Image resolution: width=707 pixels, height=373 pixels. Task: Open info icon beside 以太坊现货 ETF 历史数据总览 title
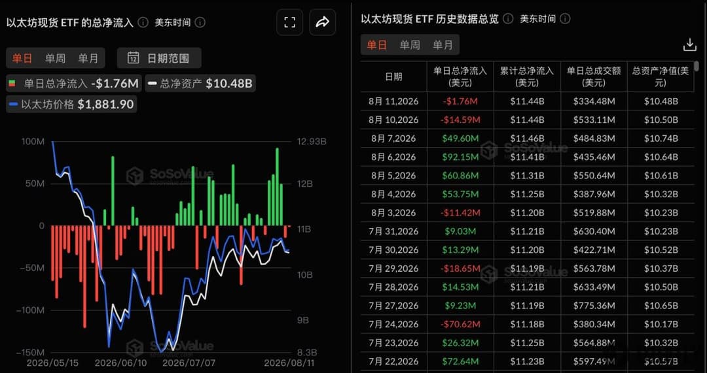[x=508, y=19]
